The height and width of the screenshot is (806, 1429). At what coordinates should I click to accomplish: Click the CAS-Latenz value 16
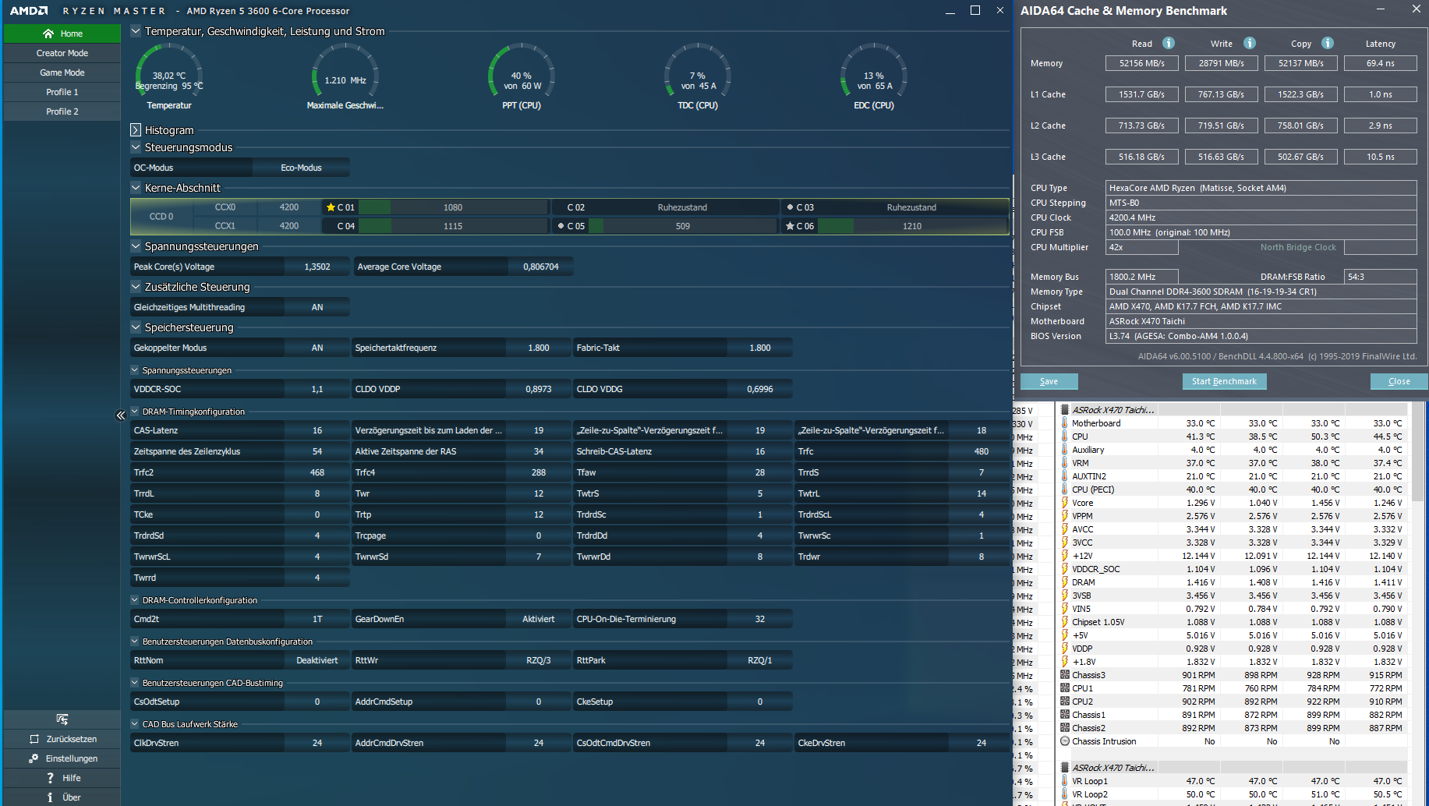[317, 430]
